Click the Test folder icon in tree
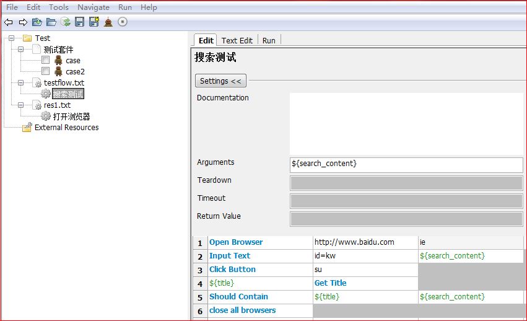 [27, 38]
